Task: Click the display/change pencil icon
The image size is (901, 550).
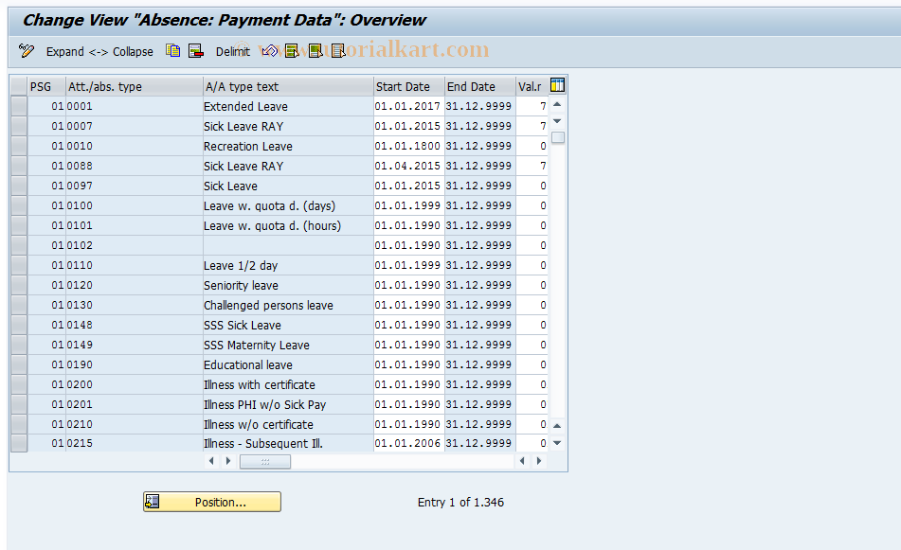Action: point(26,51)
